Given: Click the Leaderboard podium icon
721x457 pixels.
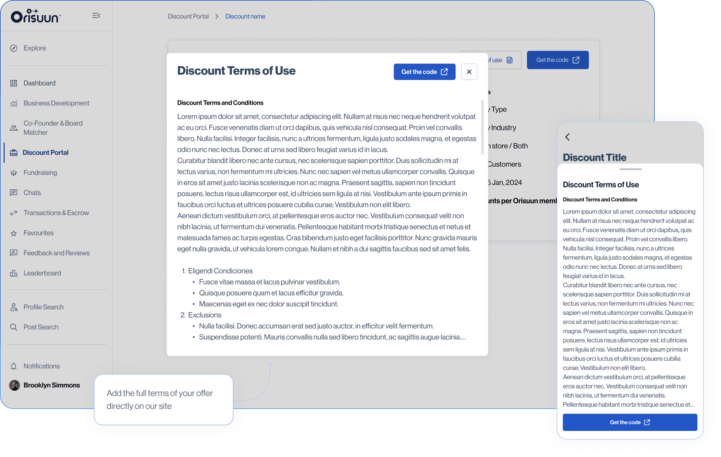Looking at the screenshot, I should coord(13,273).
